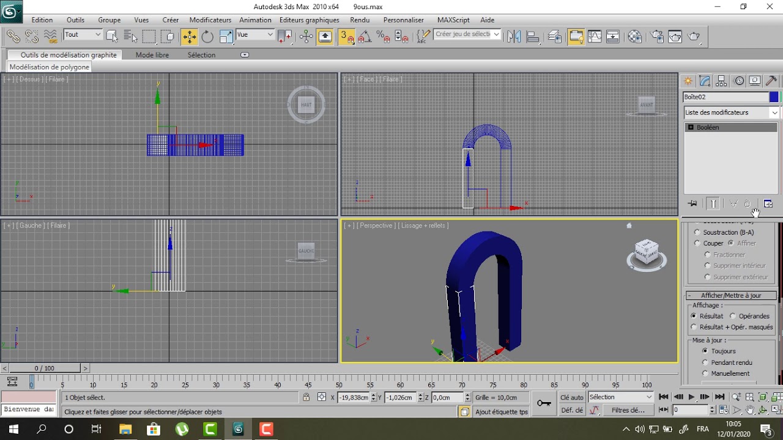Viewport: 783px width, 440px height.
Task: Open the MAXScript menu
Action: click(453, 20)
